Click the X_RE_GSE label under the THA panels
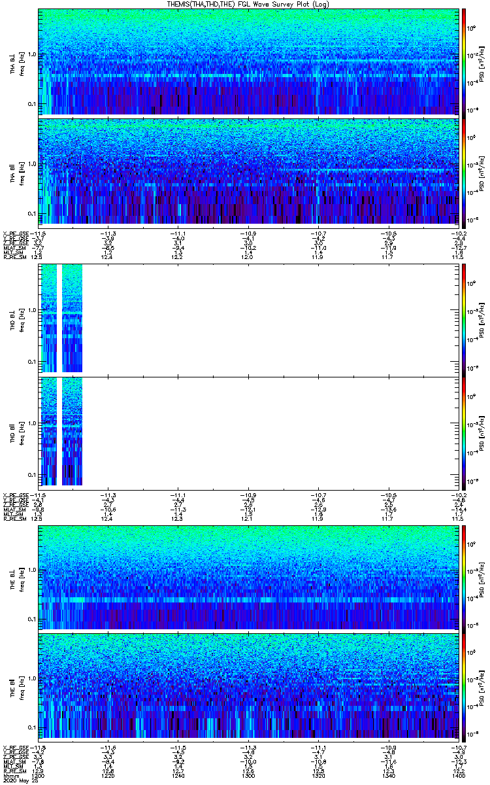Viewport: 490px width, 785px height. [x=15, y=234]
